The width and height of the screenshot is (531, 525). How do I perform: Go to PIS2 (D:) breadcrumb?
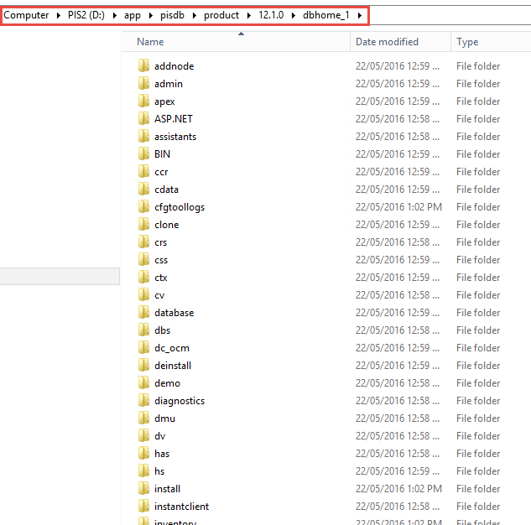(87, 16)
